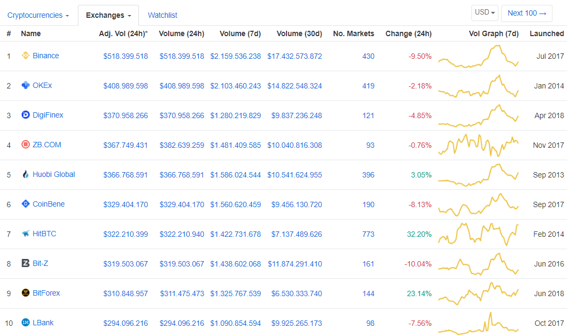Open the USD currency selector

(x=484, y=13)
